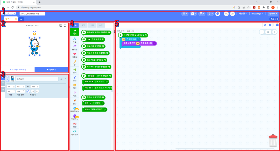Open the 한국어 language dropdown
This screenshot has width=280, height=151.
click(x=273, y=13)
